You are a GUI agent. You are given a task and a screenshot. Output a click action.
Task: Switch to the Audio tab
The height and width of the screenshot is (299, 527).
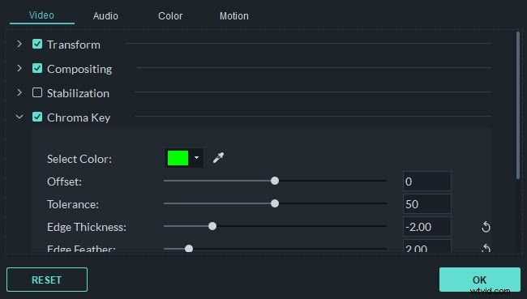(x=105, y=15)
